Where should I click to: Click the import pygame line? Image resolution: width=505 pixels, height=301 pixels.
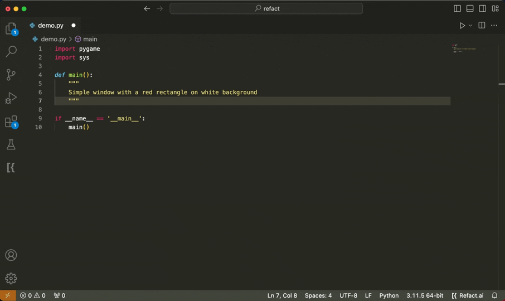[x=77, y=48]
